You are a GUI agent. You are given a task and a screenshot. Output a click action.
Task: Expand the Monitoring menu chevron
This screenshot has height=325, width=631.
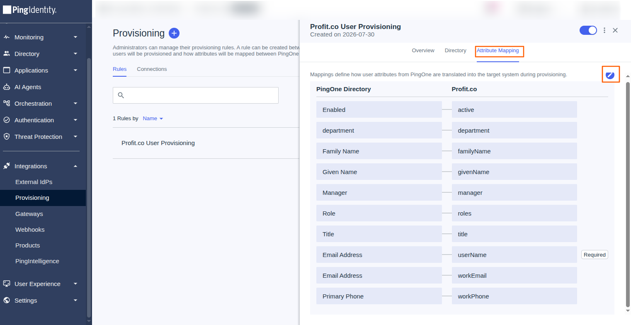(75, 37)
